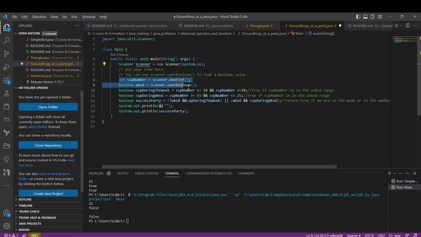Customize layout from title bar icon
Viewport: 421px width, 237px height.
(x=380, y=16)
